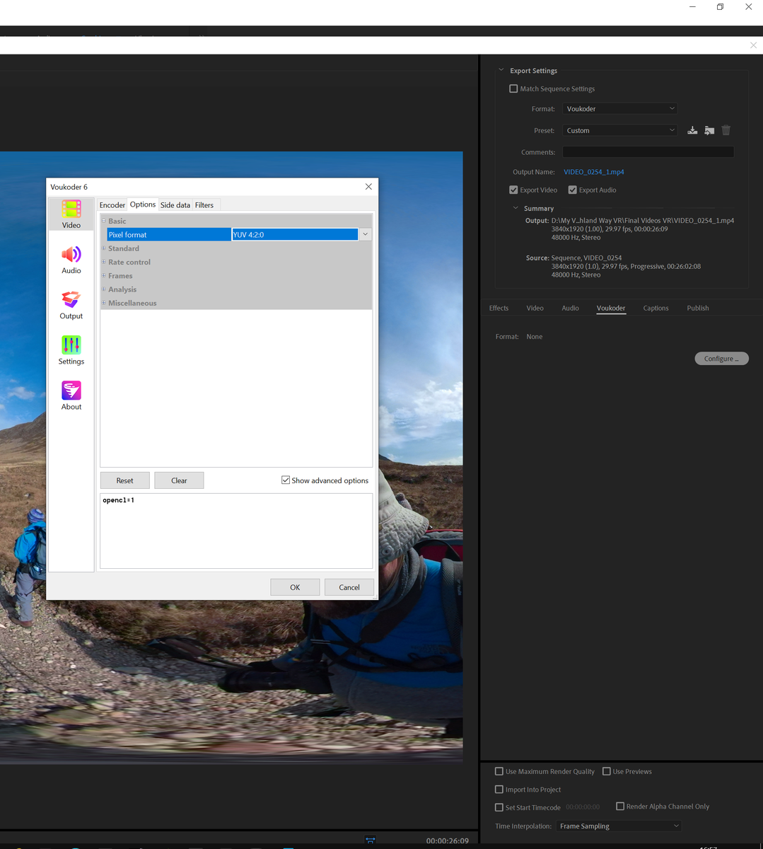Open the About page in Voukoder

(71, 395)
